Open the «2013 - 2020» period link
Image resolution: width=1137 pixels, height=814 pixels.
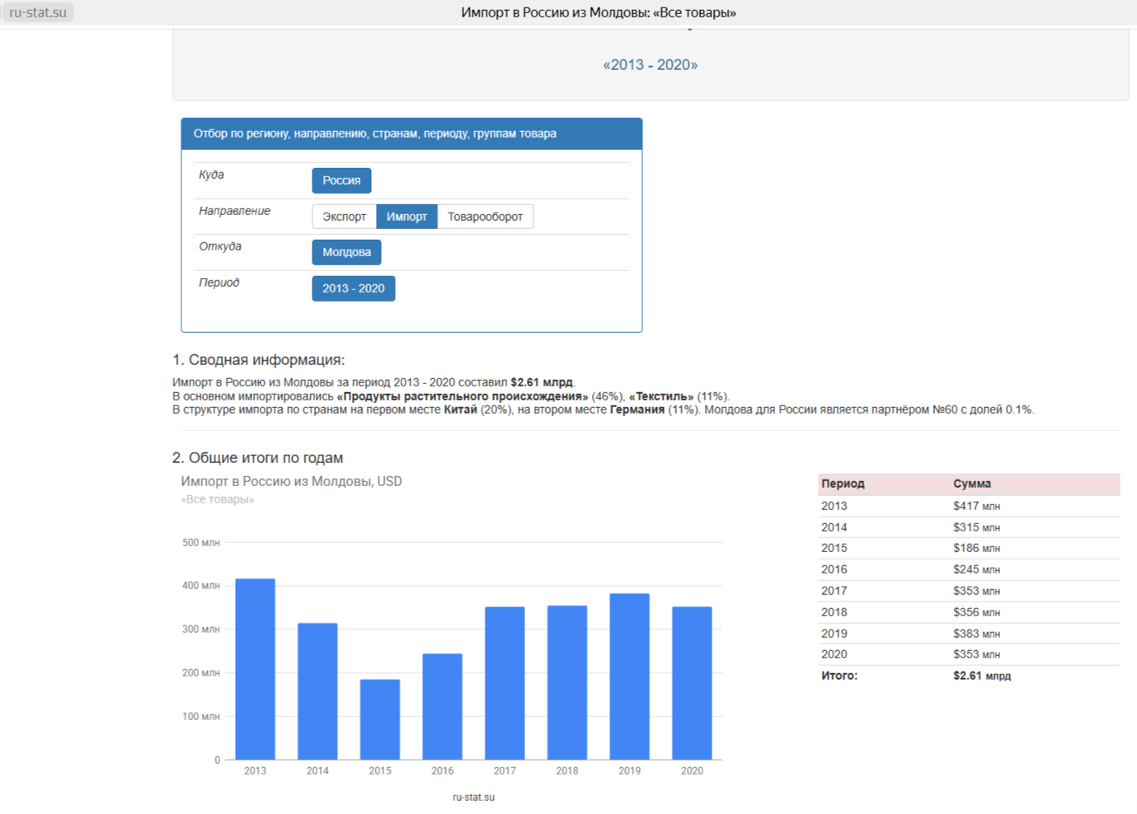[x=650, y=65]
